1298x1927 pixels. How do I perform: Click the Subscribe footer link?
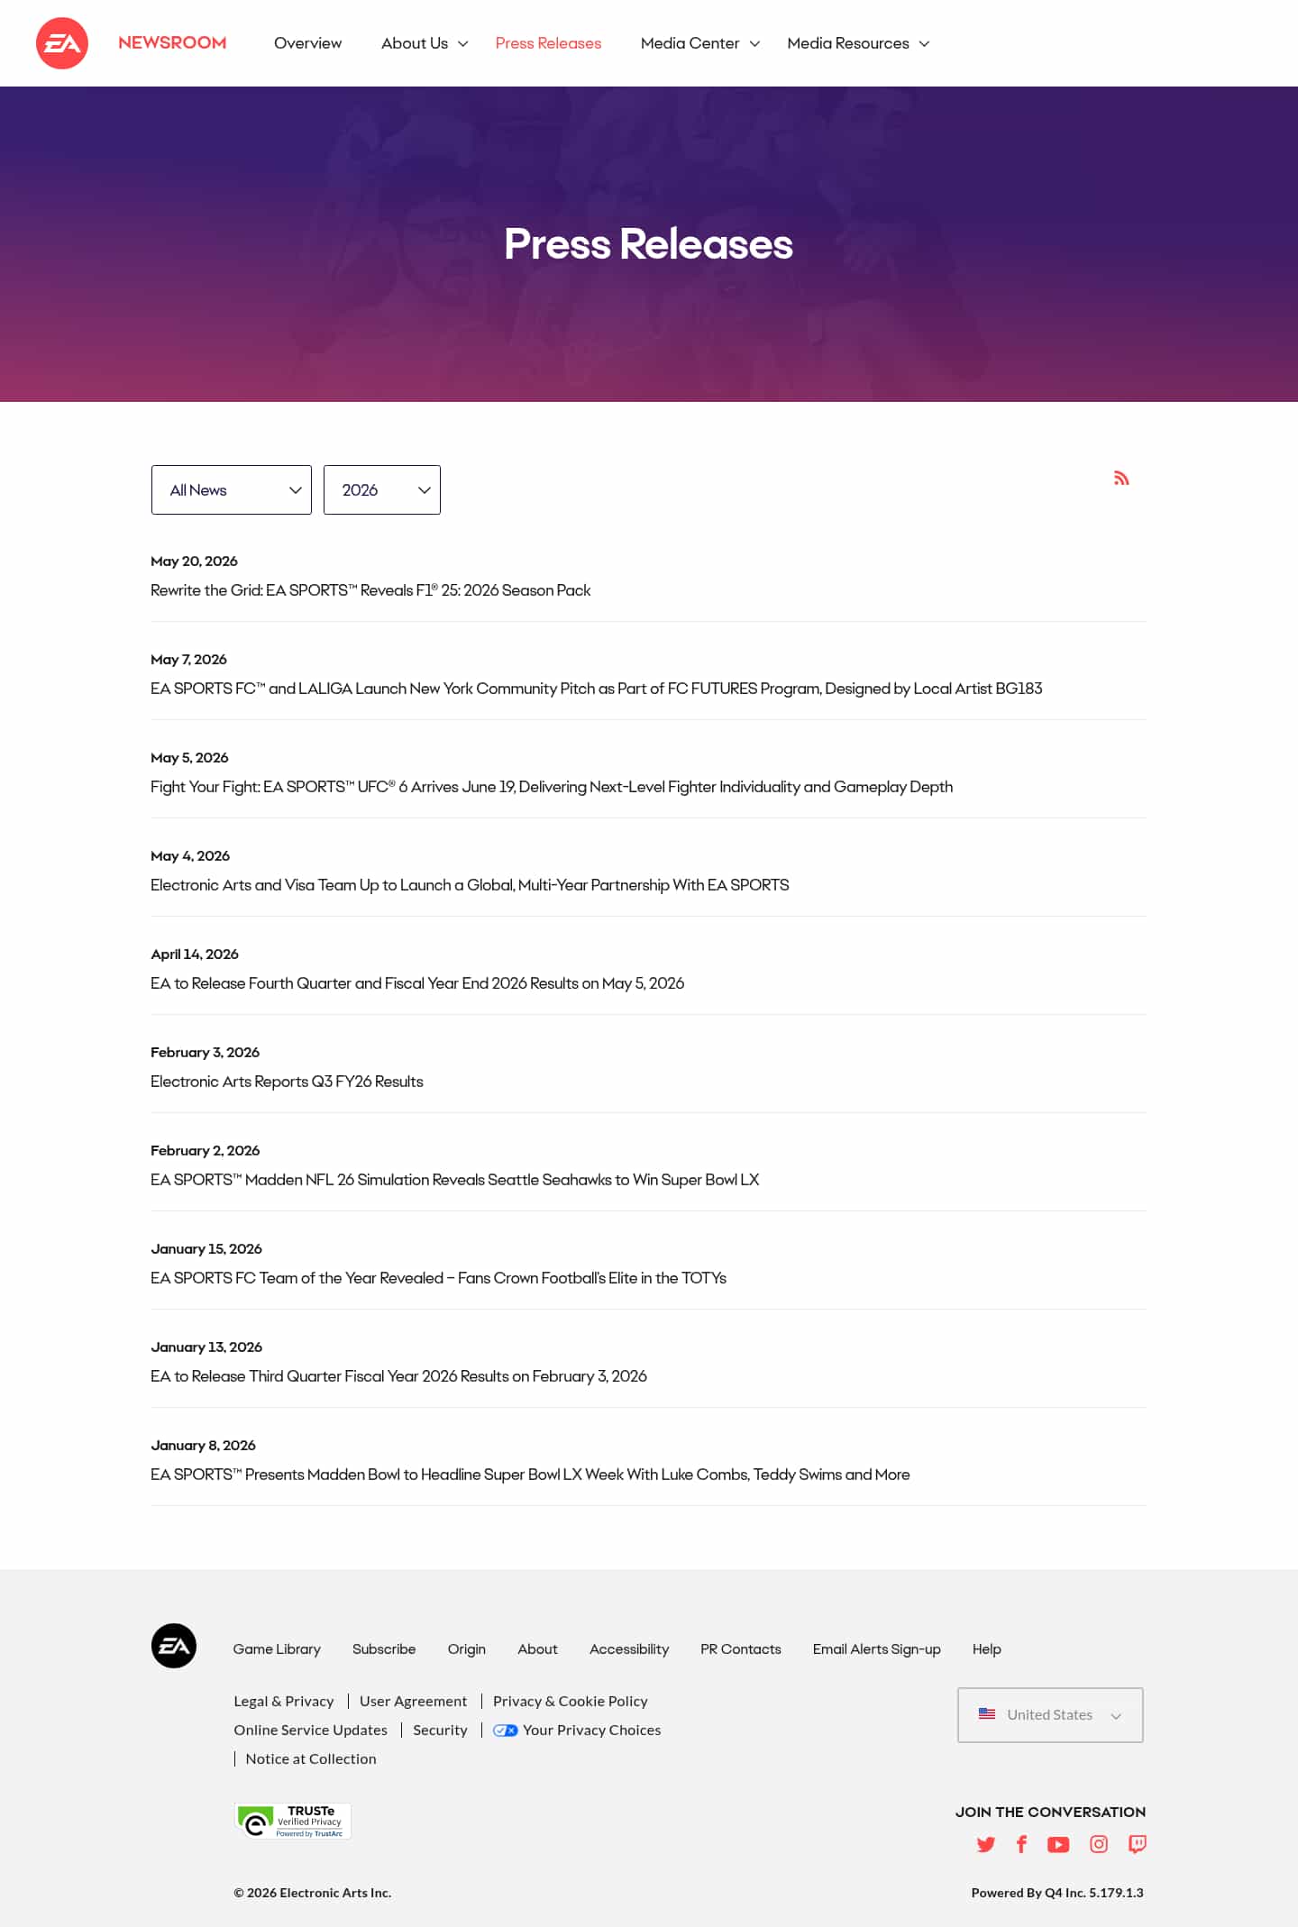pyautogui.click(x=384, y=1648)
